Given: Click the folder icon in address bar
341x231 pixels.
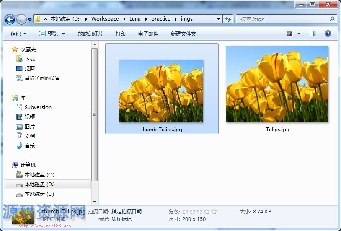Looking at the screenshot, I should 38,19.
